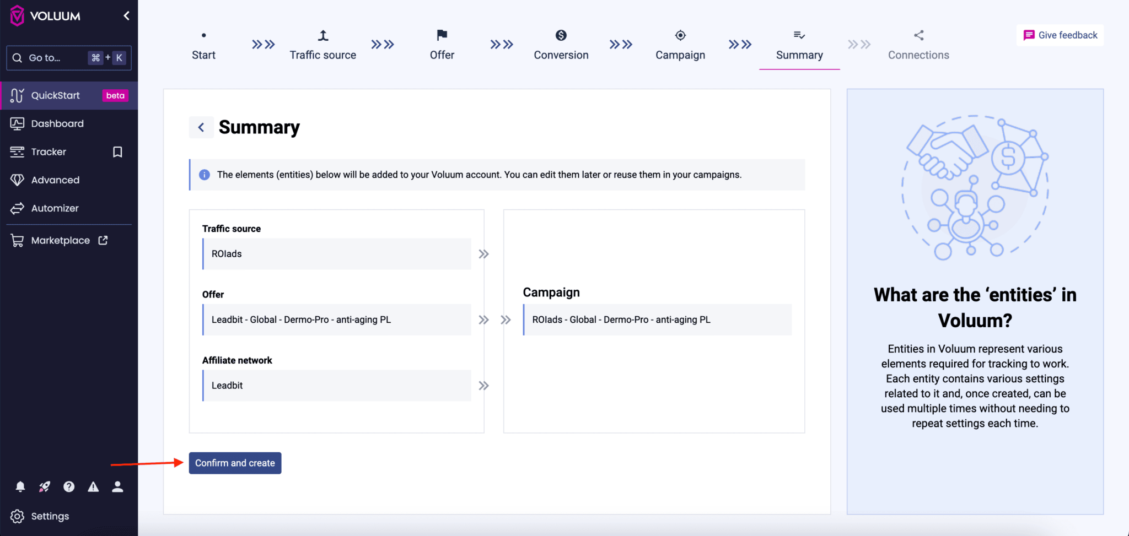
Task: Click the bookmark icon next to Tracker
Action: point(117,151)
